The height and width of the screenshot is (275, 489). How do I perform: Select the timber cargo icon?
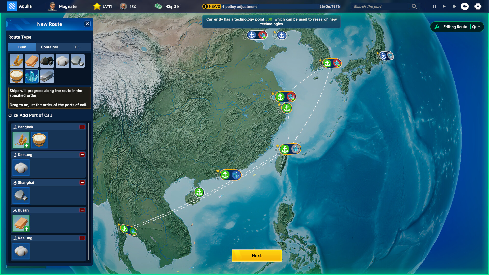pyautogui.click(x=32, y=61)
